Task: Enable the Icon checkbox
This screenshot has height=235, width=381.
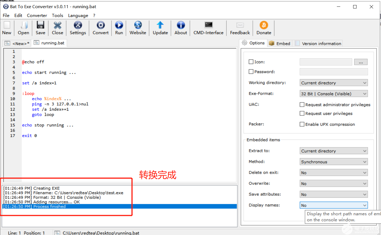Action: click(251, 62)
